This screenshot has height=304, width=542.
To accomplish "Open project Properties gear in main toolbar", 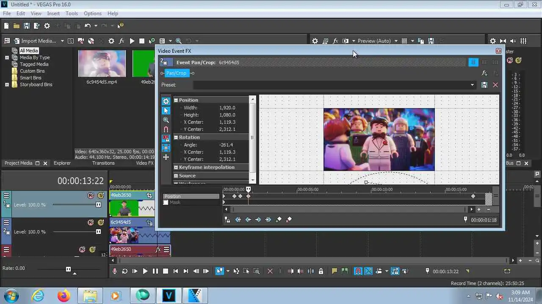I will click(x=47, y=26).
